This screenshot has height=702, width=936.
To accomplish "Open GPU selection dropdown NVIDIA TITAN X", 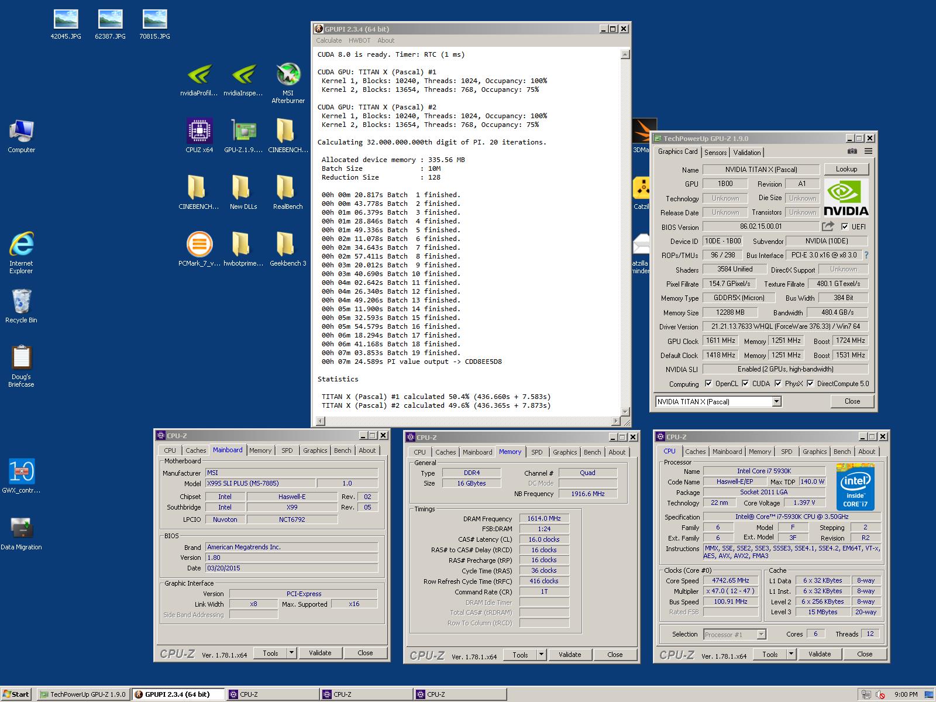I will pyautogui.click(x=718, y=402).
